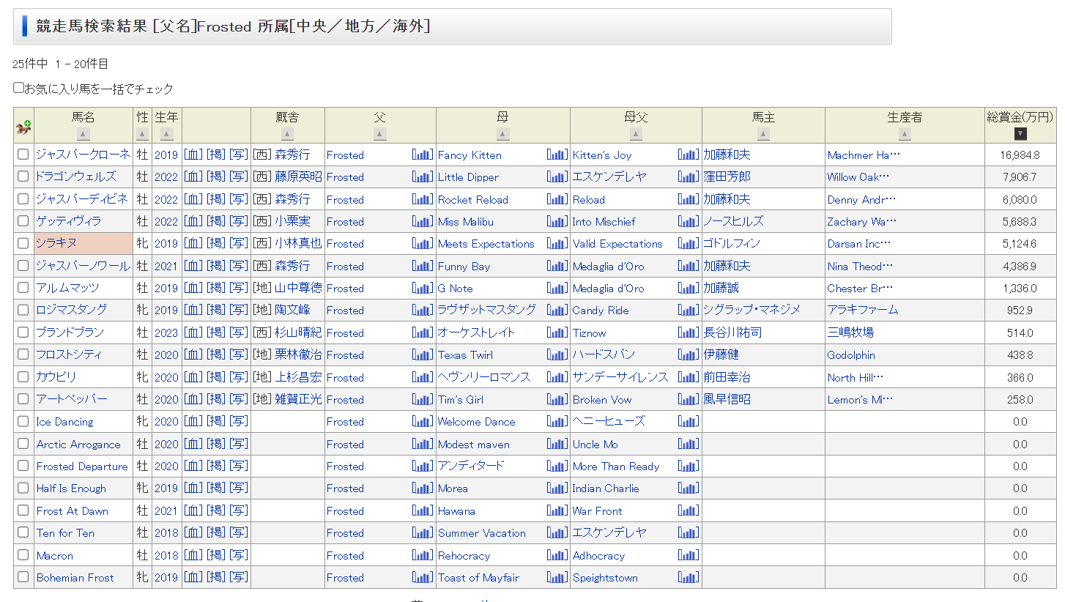Open broodmare sire chart icon next to Kitten's Joy
Viewport: 1065px width, 602px height.
[689, 155]
